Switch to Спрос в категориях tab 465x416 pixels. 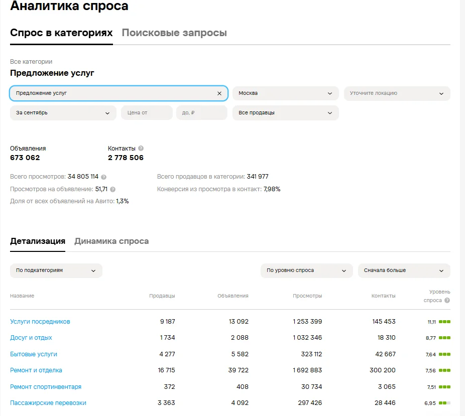tap(61, 33)
